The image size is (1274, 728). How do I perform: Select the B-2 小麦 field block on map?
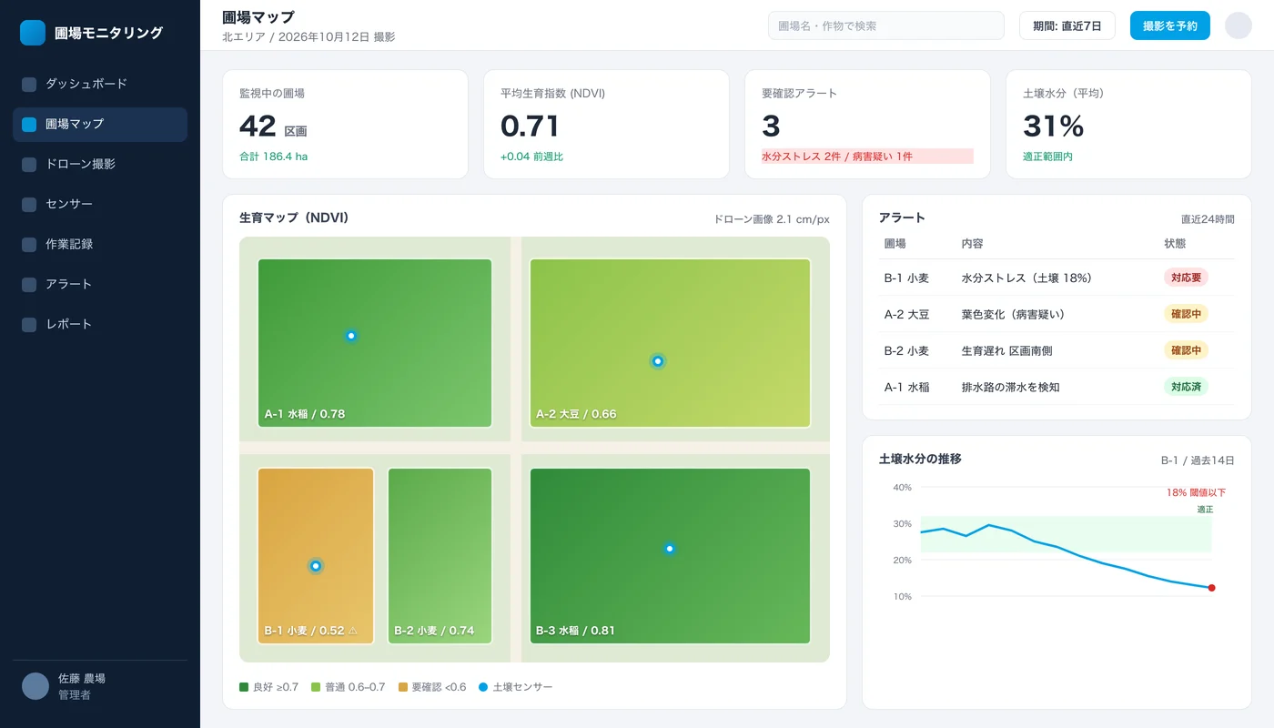click(x=440, y=556)
